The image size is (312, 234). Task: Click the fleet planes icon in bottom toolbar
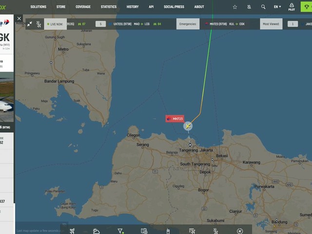(x=215, y=231)
